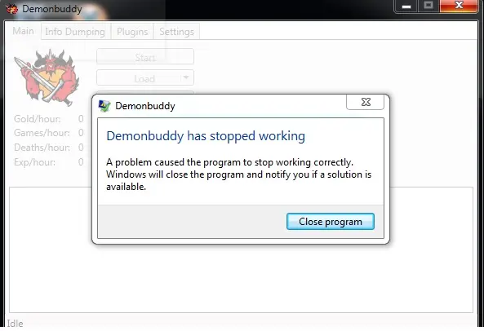The height and width of the screenshot is (331, 484).
Task: Click the Demonbuddy icon in the window title bar
Action: pos(11,9)
